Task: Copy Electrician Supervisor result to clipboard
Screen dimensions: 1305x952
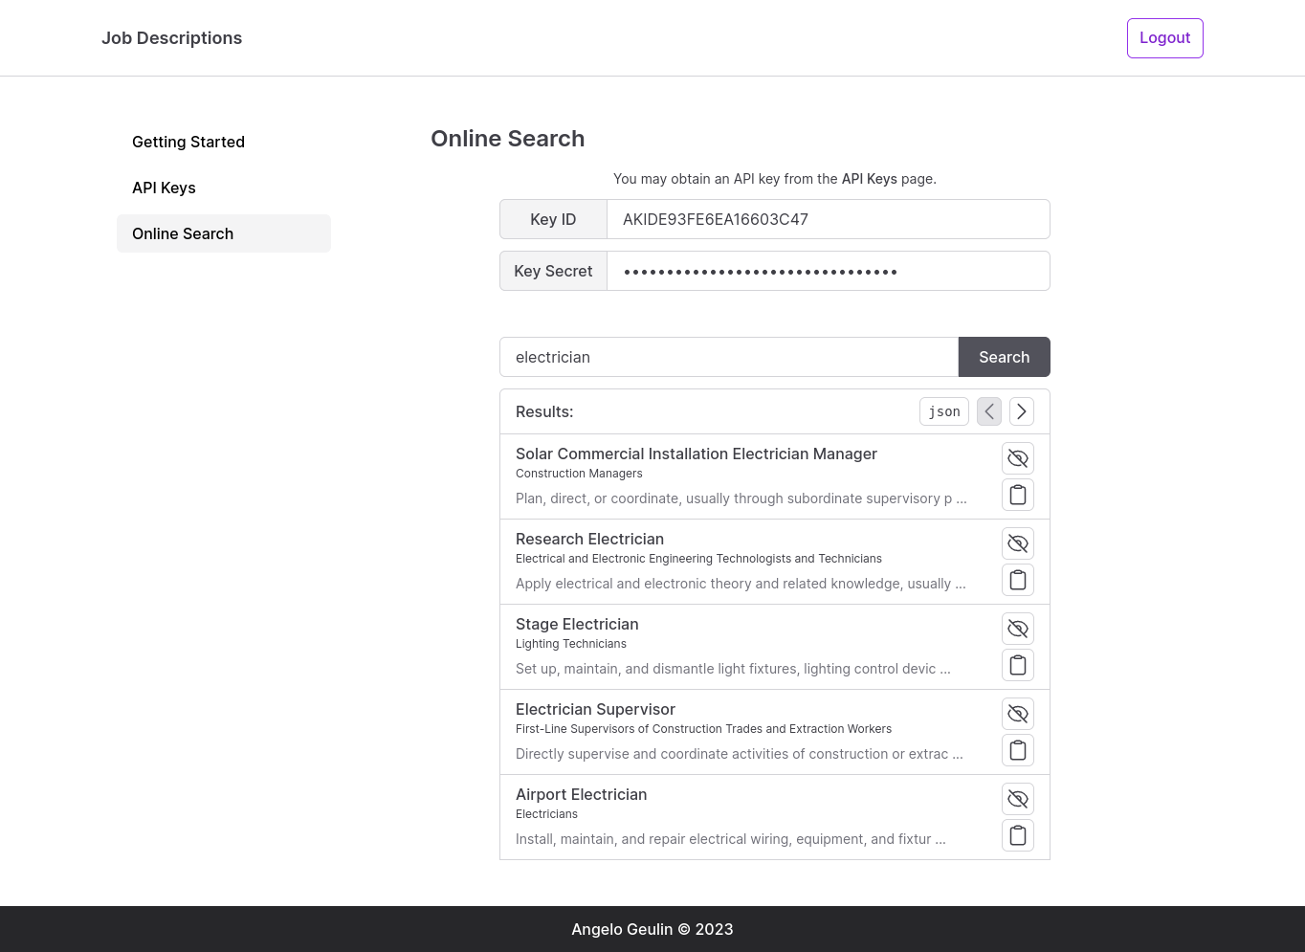Action: (1018, 750)
